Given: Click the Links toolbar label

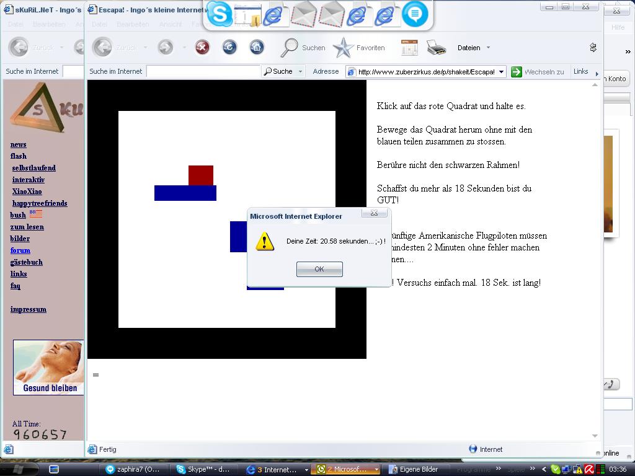Looking at the screenshot, I should 580,71.
